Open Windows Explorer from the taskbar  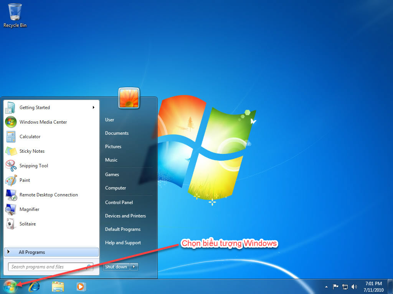[58, 286]
